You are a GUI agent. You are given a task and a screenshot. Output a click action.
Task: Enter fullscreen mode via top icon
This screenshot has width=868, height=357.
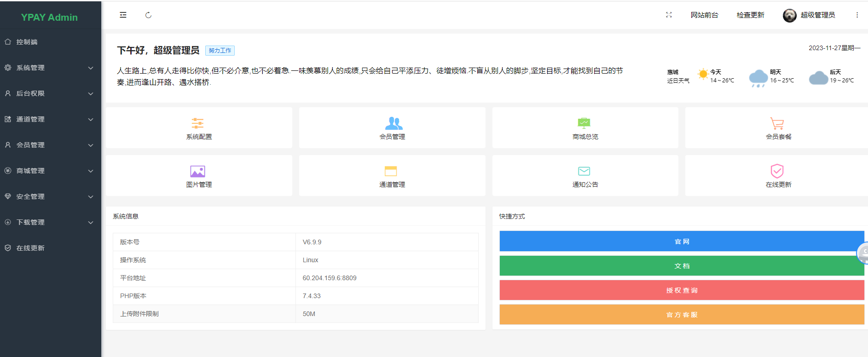pos(669,15)
